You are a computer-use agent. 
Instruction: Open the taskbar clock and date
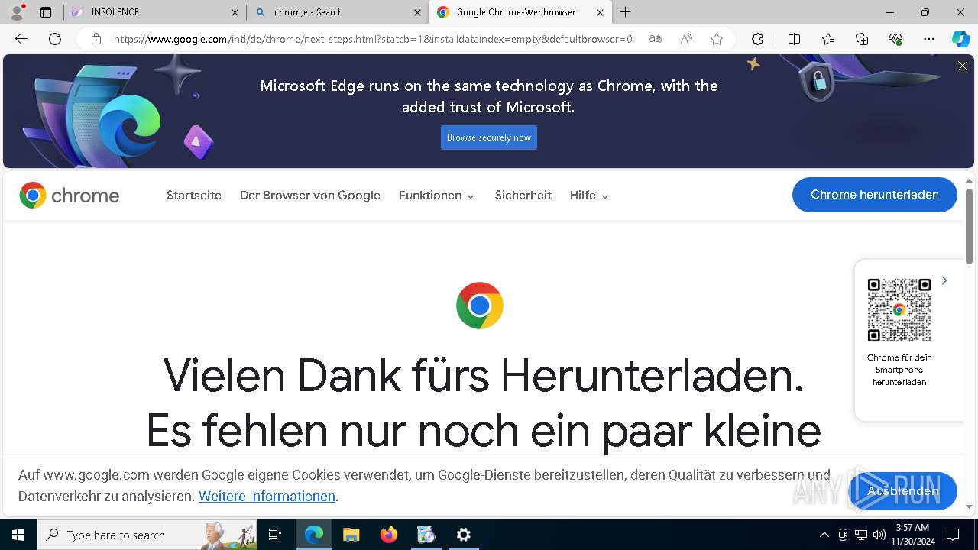click(912, 535)
